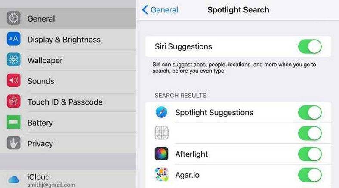Select Touch ID & Passcode row
Image resolution: width=339 pixels, height=188 pixels.
click(68, 102)
